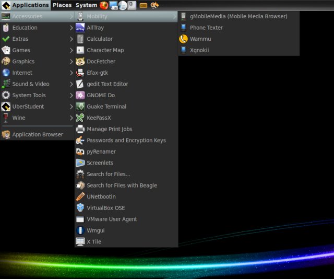
Task: Launch KeePassX via its icon
Action: [x=80, y=118]
